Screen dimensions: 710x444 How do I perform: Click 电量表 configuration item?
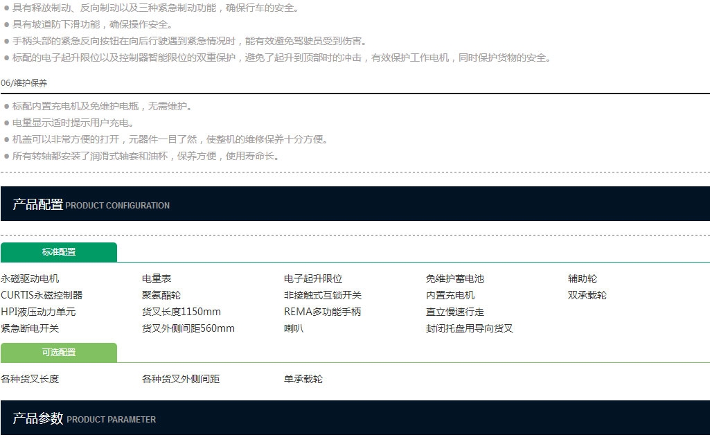157,278
